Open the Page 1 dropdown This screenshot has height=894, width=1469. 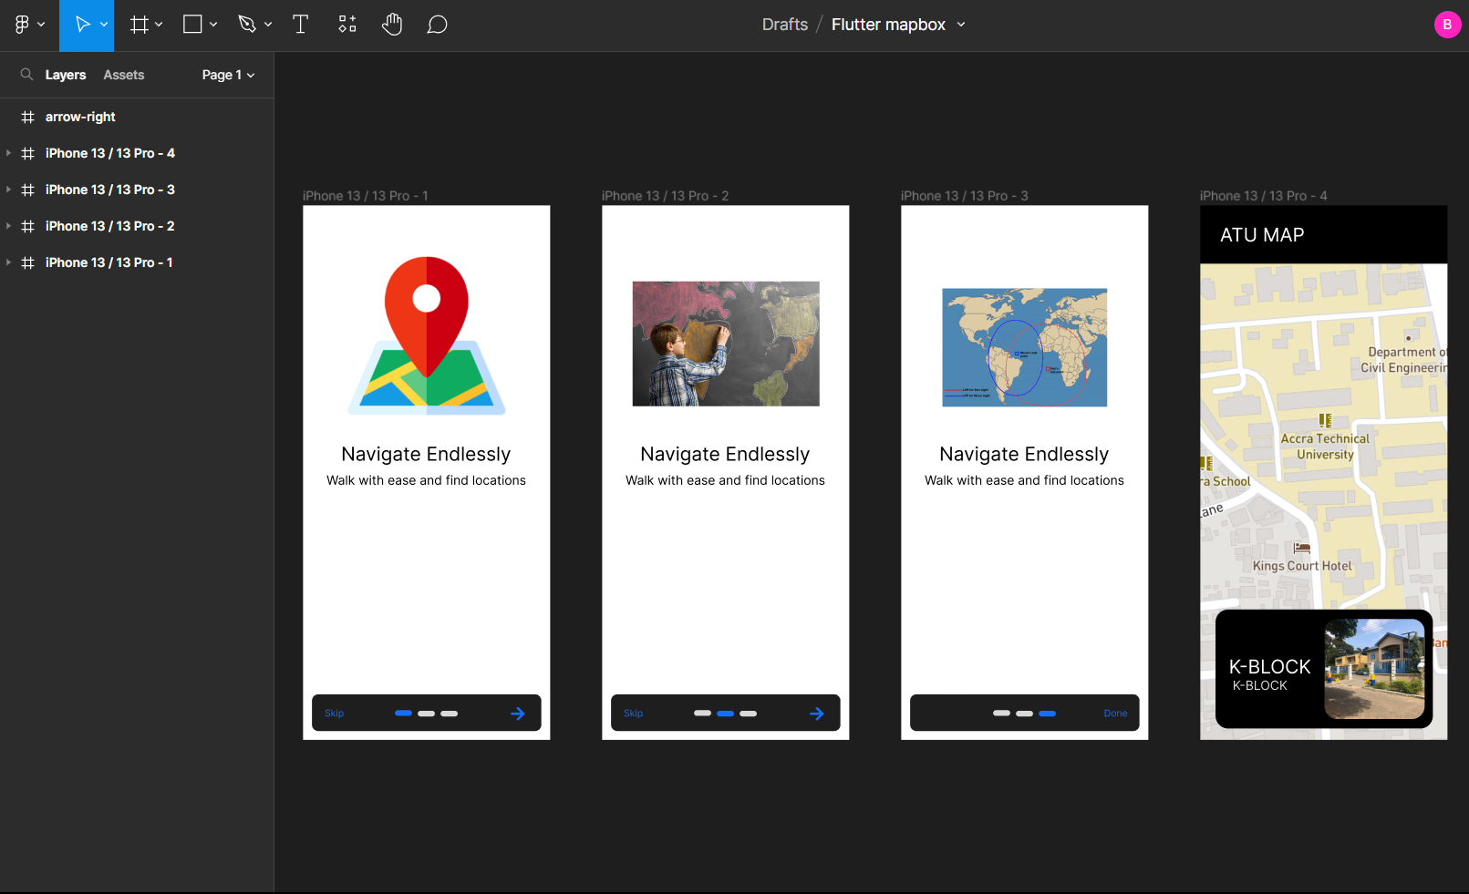click(x=228, y=75)
